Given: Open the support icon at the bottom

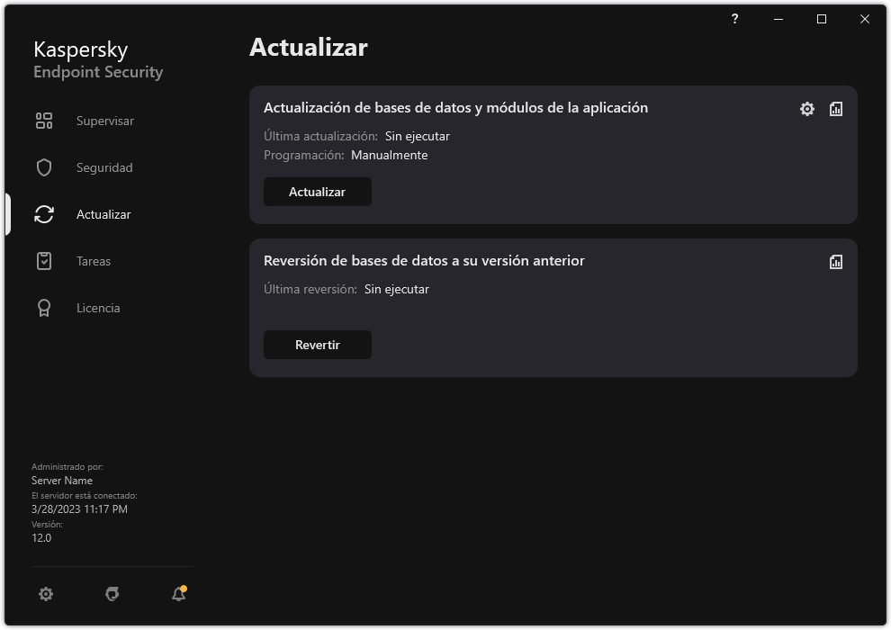Looking at the screenshot, I should (x=112, y=594).
